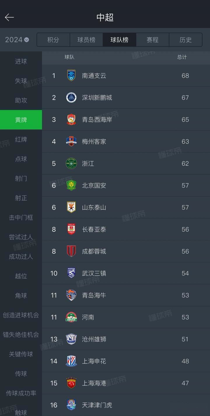Open the 历史 tab

coord(185,40)
